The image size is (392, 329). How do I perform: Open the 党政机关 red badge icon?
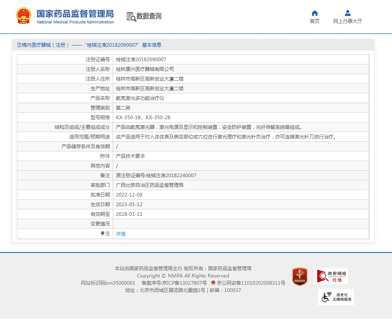pos(300,277)
